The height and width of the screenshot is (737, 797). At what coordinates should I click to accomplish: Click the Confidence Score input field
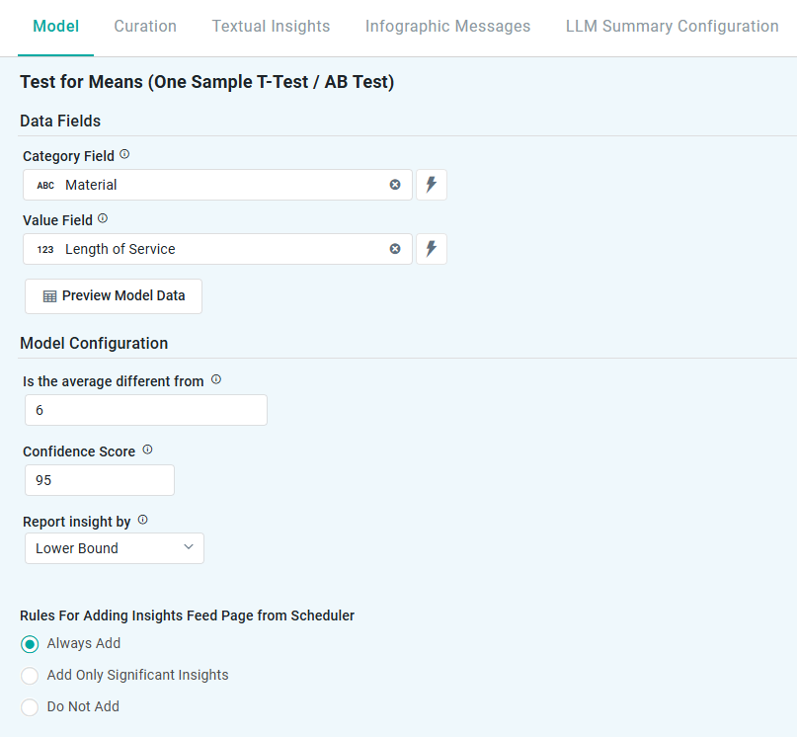click(x=99, y=480)
